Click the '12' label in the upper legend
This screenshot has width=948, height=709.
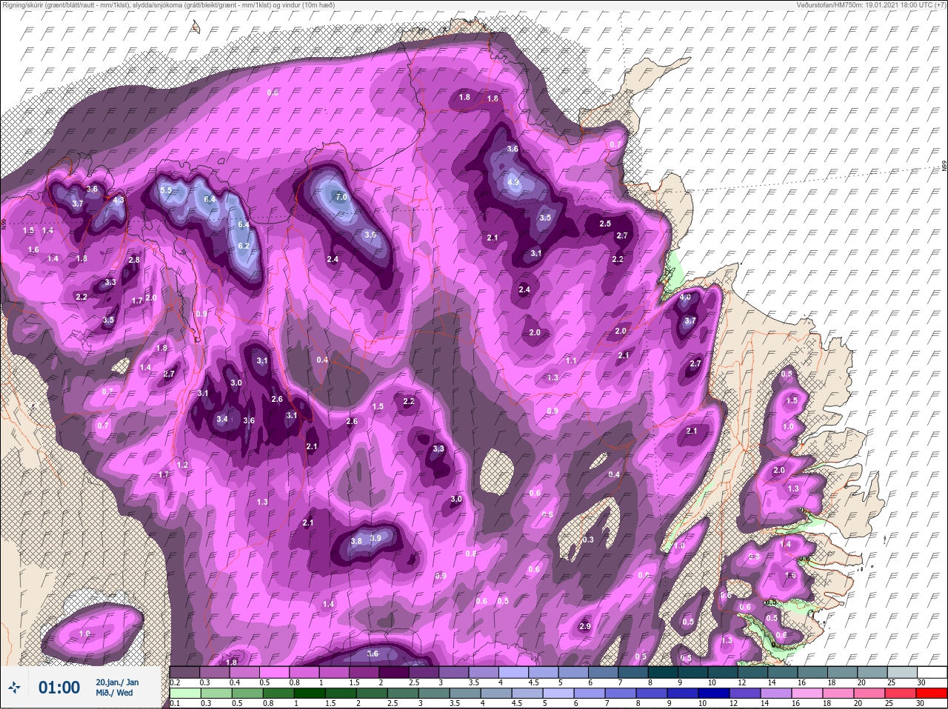[x=741, y=682]
